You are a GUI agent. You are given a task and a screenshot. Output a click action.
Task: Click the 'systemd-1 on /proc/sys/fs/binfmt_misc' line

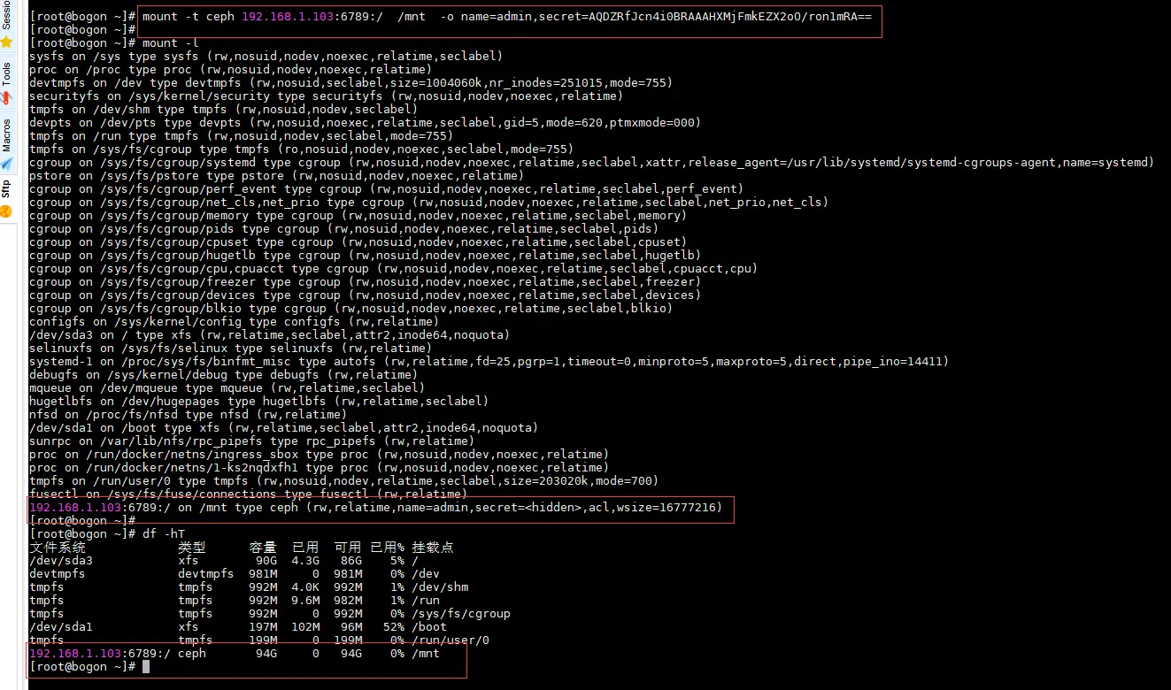pos(489,362)
